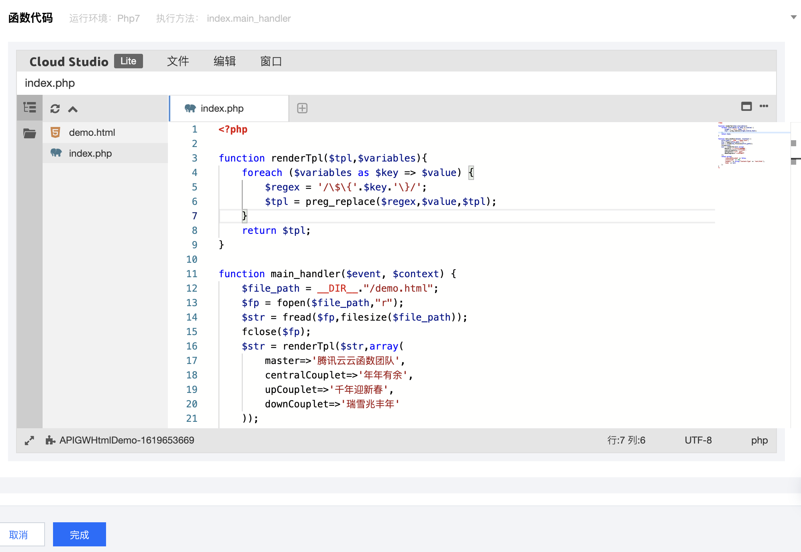
Task: Collapse file tree with chevron-up icon
Action: pyautogui.click(x=73, y=109)
